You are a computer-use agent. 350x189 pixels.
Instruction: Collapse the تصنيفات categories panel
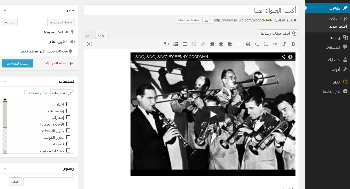tap(5, 82)
